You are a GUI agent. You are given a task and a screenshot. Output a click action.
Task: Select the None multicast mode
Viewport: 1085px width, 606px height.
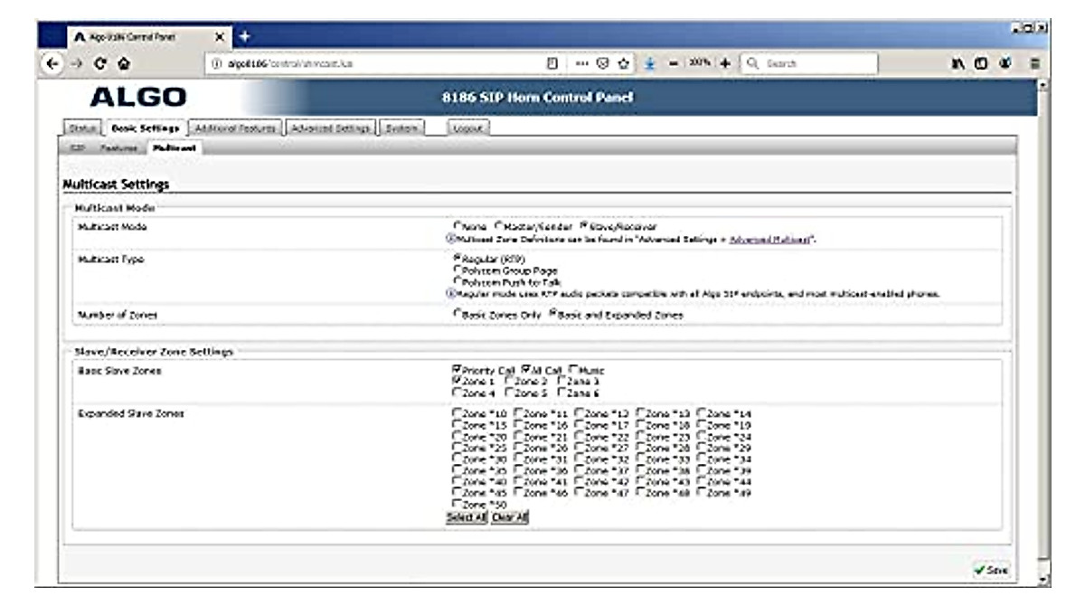[457, 226]
